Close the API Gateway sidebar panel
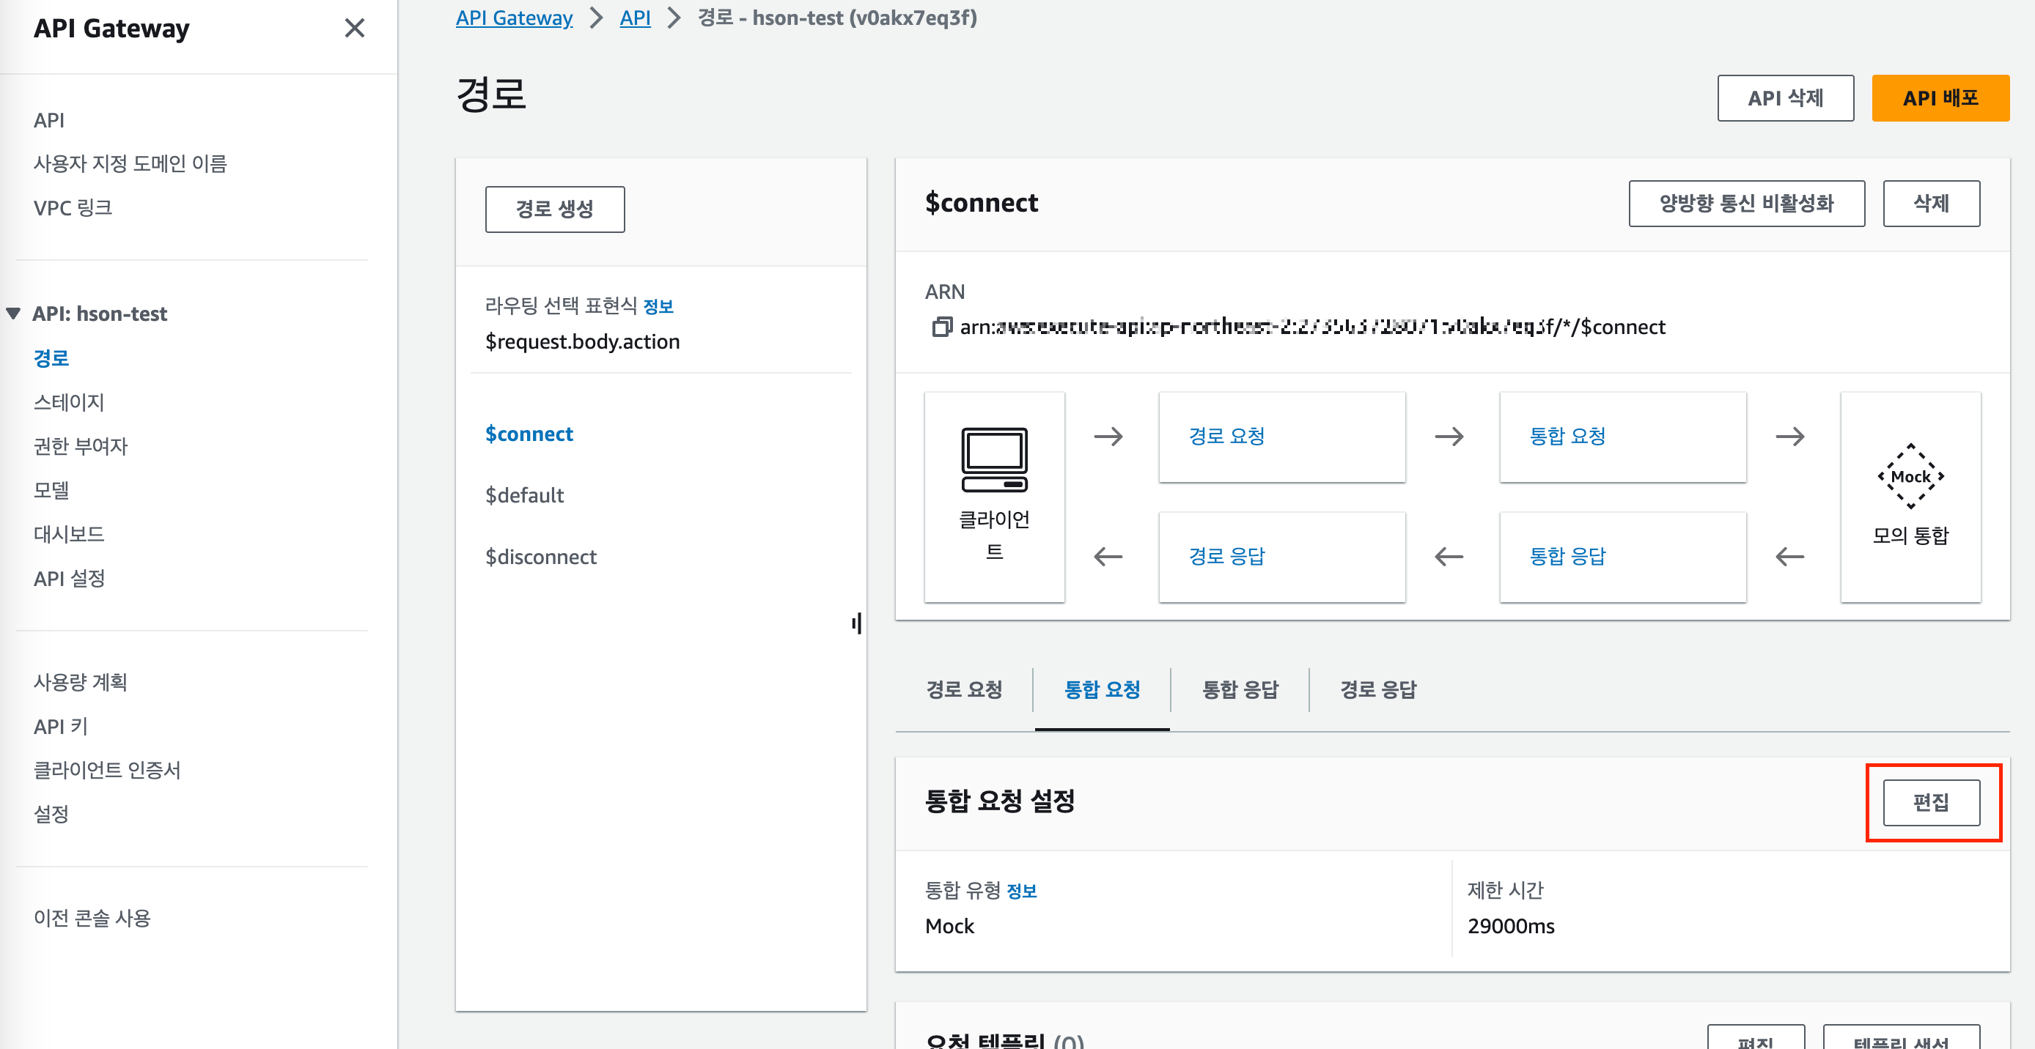This screenshot has width=2035, height=1049. pyautogui.click(x=355, y=29)
